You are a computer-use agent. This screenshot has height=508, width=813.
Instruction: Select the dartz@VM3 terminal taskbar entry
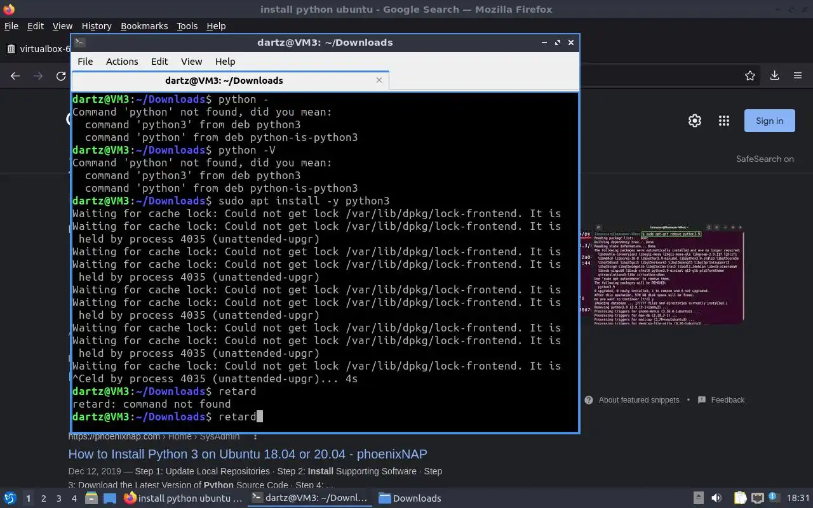(x=309, y=498)
